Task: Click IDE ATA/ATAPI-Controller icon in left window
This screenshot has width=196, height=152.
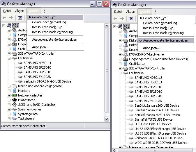Action: click(15, 53)
